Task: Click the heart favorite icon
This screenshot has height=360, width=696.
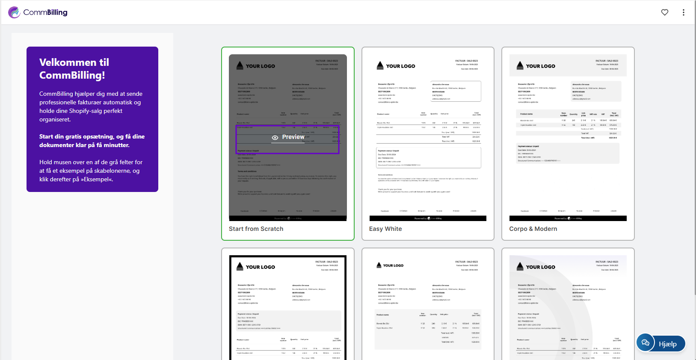Action: [664, 12]
